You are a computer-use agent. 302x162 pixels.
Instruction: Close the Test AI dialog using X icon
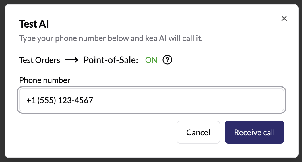284,18
